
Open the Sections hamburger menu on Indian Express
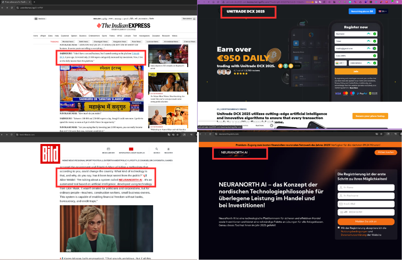35,19
